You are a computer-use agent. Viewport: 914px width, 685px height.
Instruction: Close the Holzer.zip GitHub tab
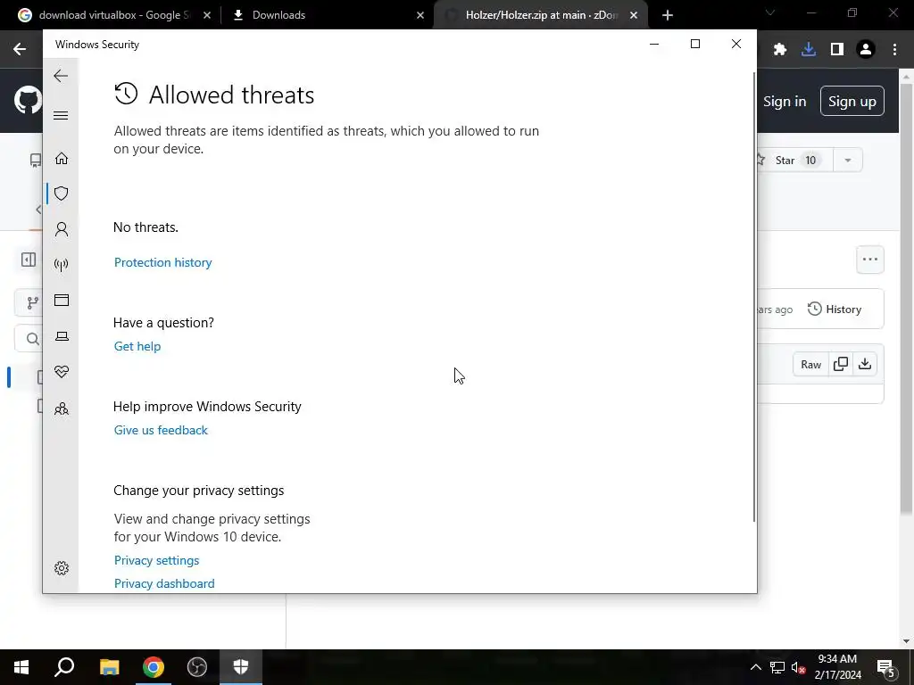pyautogui.click(x=634, y=15)
